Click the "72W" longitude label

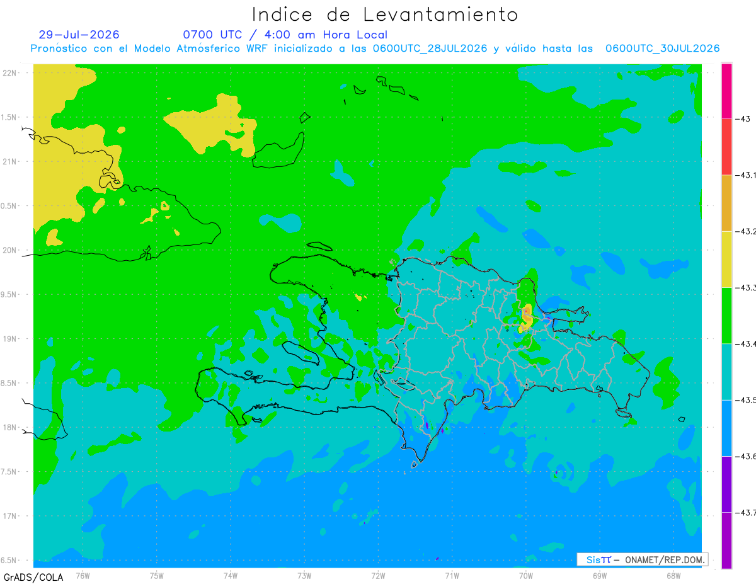coord(378,575)
